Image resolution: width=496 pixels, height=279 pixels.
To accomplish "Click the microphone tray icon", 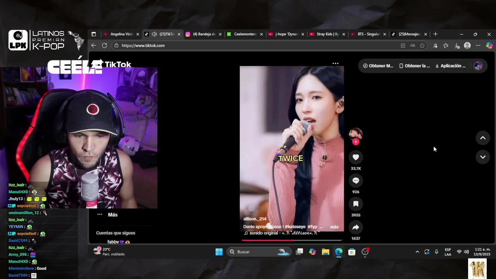I will tap(436, 252).
